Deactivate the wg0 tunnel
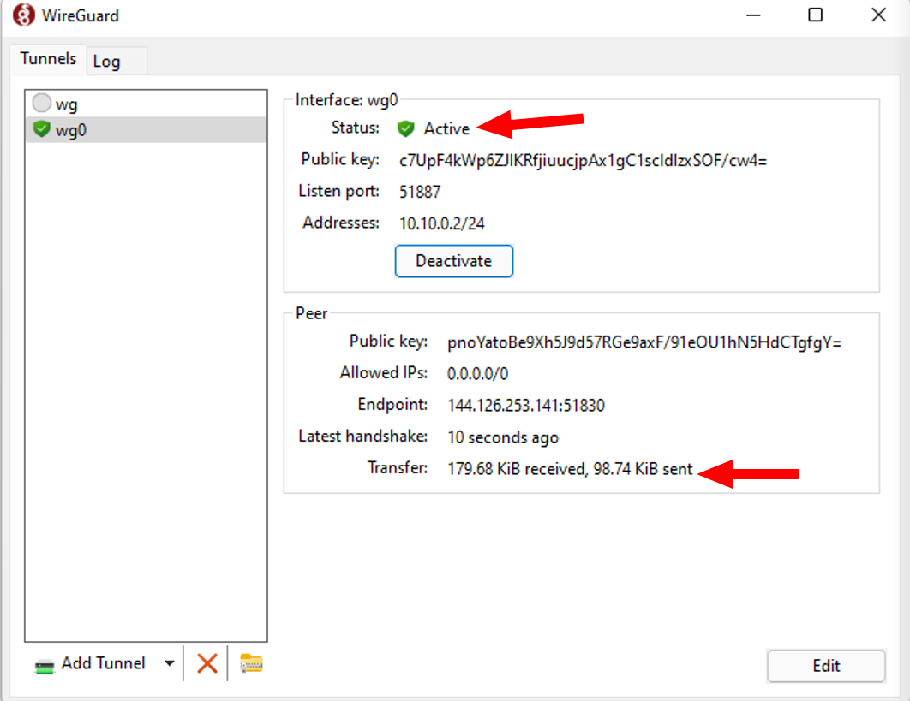 point(454,261)
